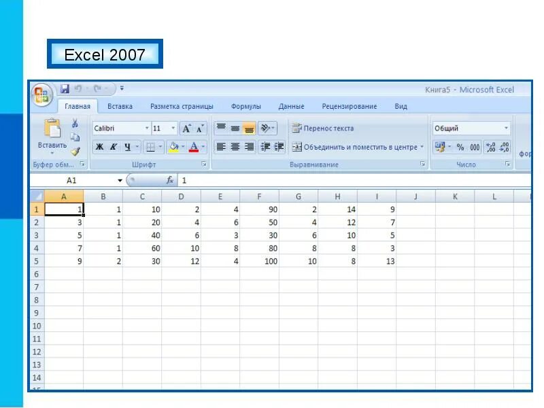Toggle highlighted bottom align button

[x=249, y=128]
